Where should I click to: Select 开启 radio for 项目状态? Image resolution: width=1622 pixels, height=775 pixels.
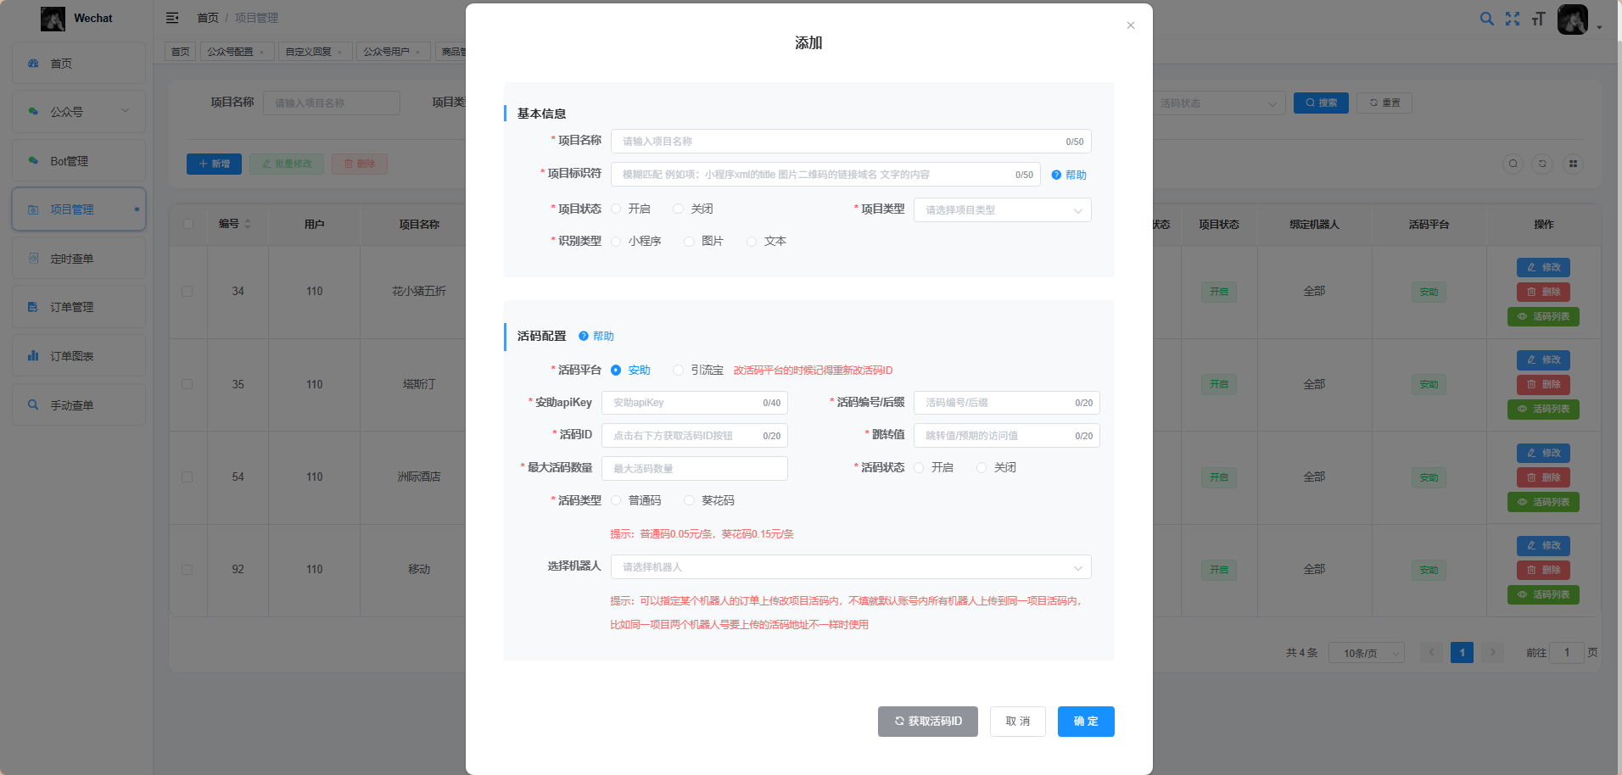pos(617,209)
